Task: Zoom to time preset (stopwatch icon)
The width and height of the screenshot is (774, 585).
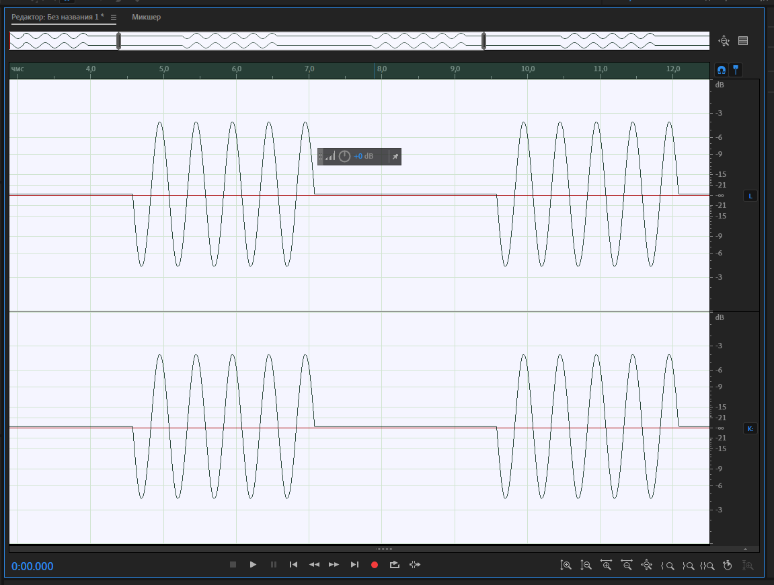Action: pos(727,565)
